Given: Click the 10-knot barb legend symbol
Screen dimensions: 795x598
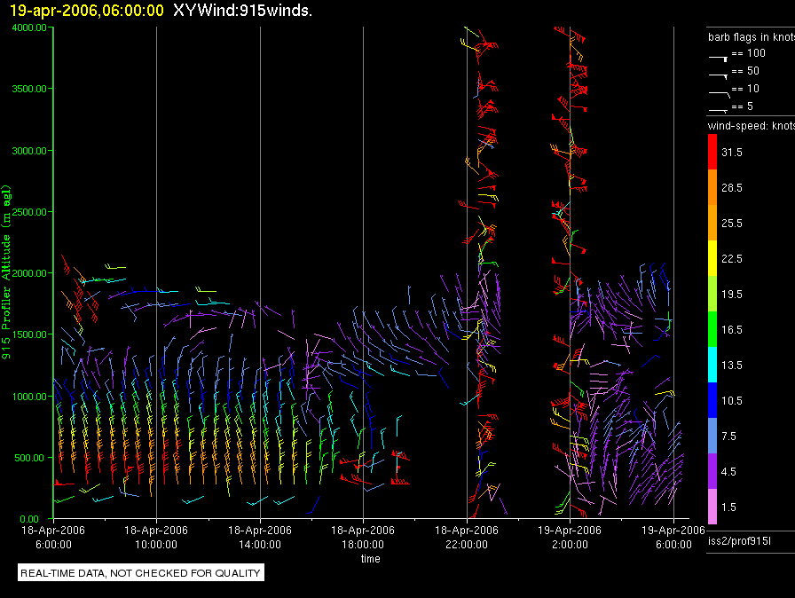Looking at the screenshot, I should pyautogui.click(x=718, y=90).
